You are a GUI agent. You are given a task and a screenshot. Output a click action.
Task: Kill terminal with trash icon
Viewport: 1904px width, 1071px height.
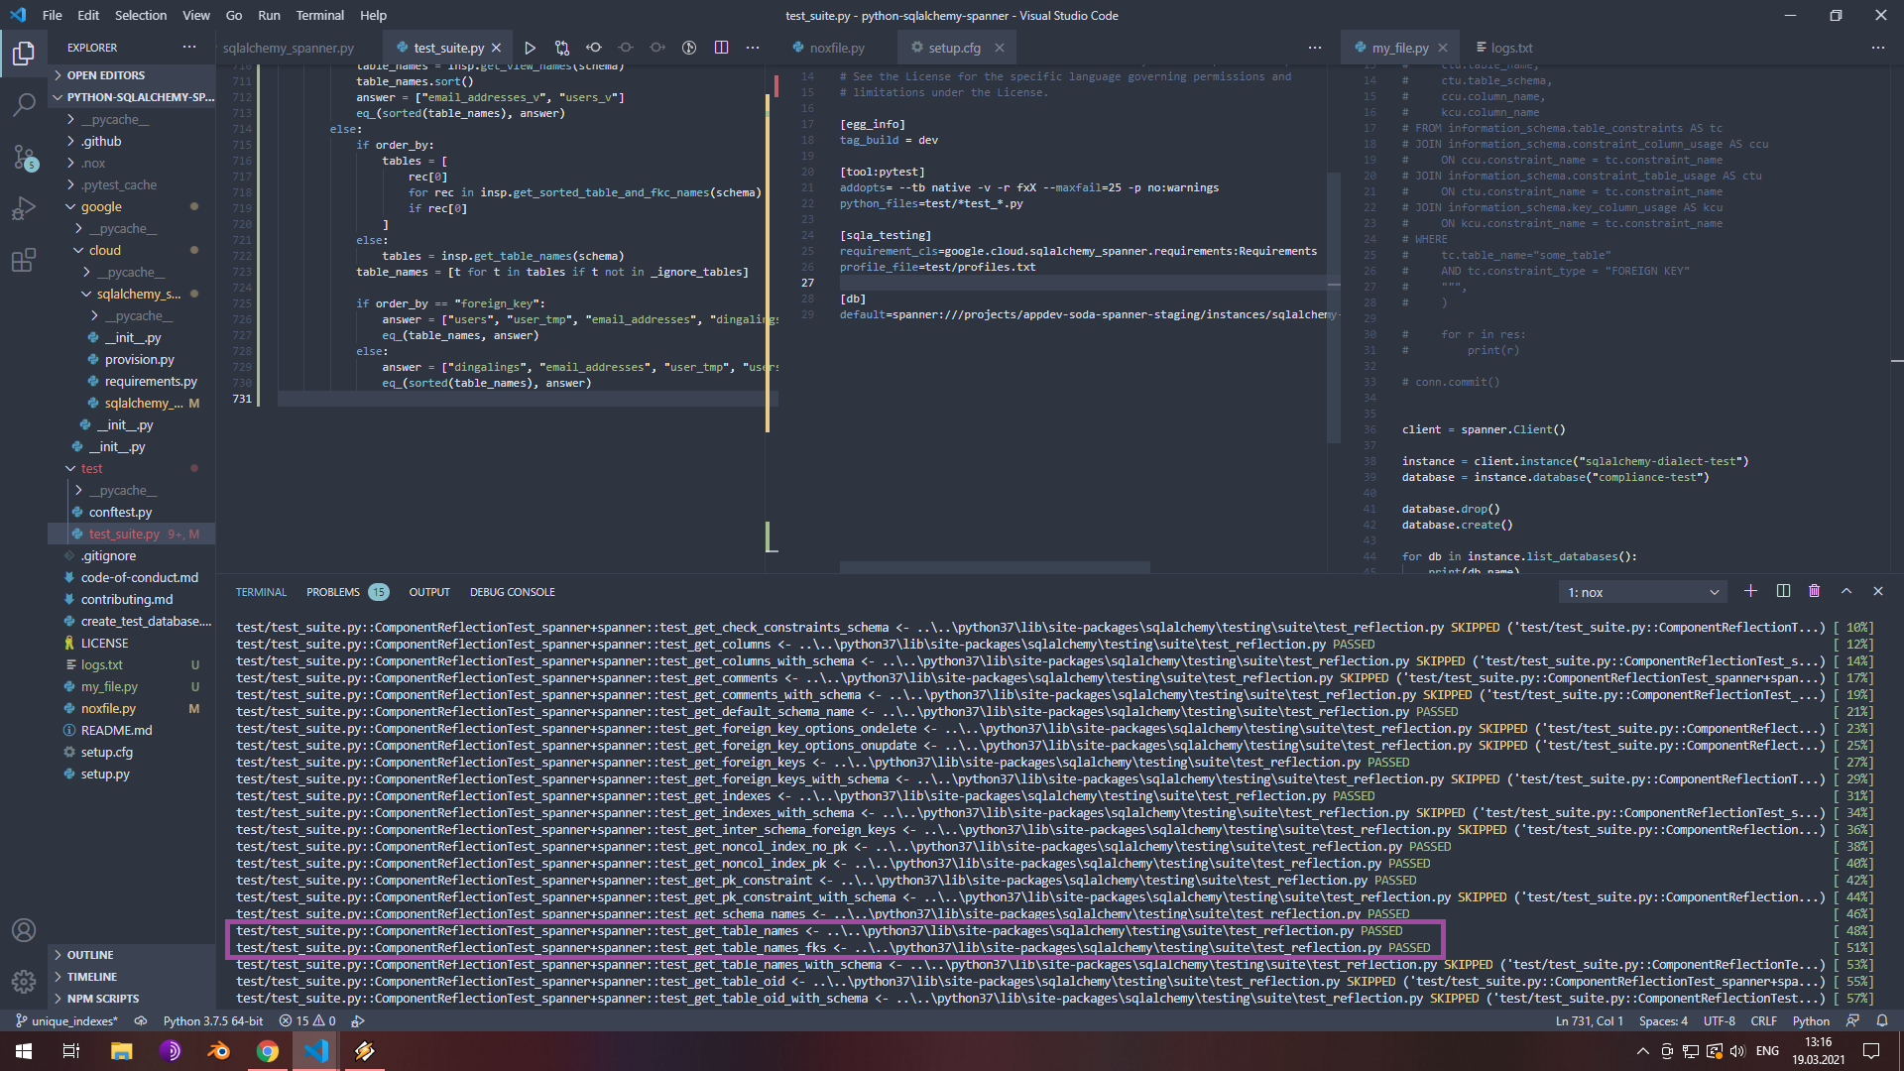click(x=1814, y=591)
